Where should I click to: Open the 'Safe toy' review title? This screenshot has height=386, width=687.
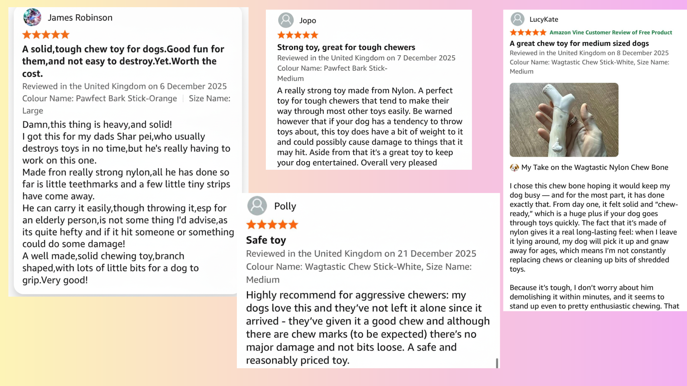[266, 240]
